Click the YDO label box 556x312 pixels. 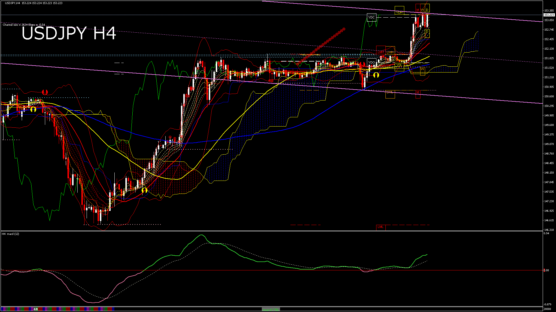[371, 62]
